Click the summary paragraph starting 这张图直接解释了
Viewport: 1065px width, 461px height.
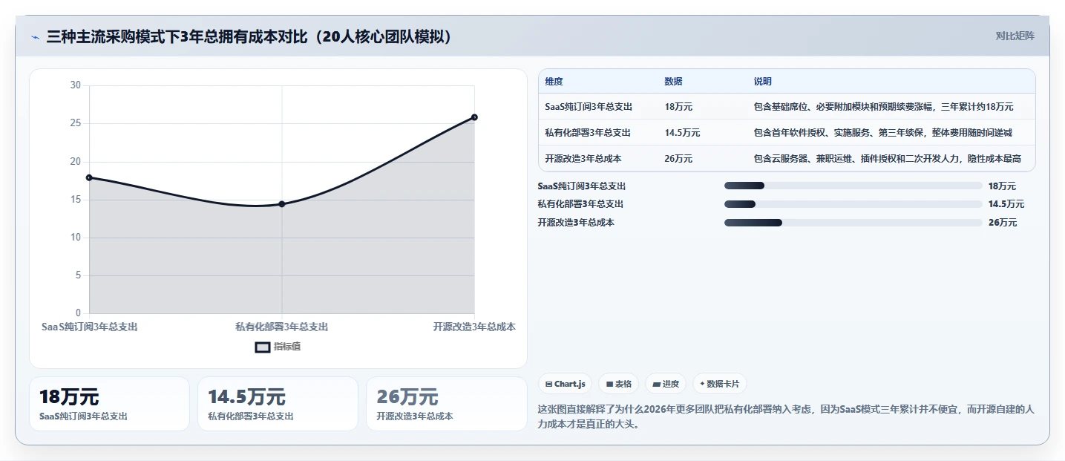[785, 417]
